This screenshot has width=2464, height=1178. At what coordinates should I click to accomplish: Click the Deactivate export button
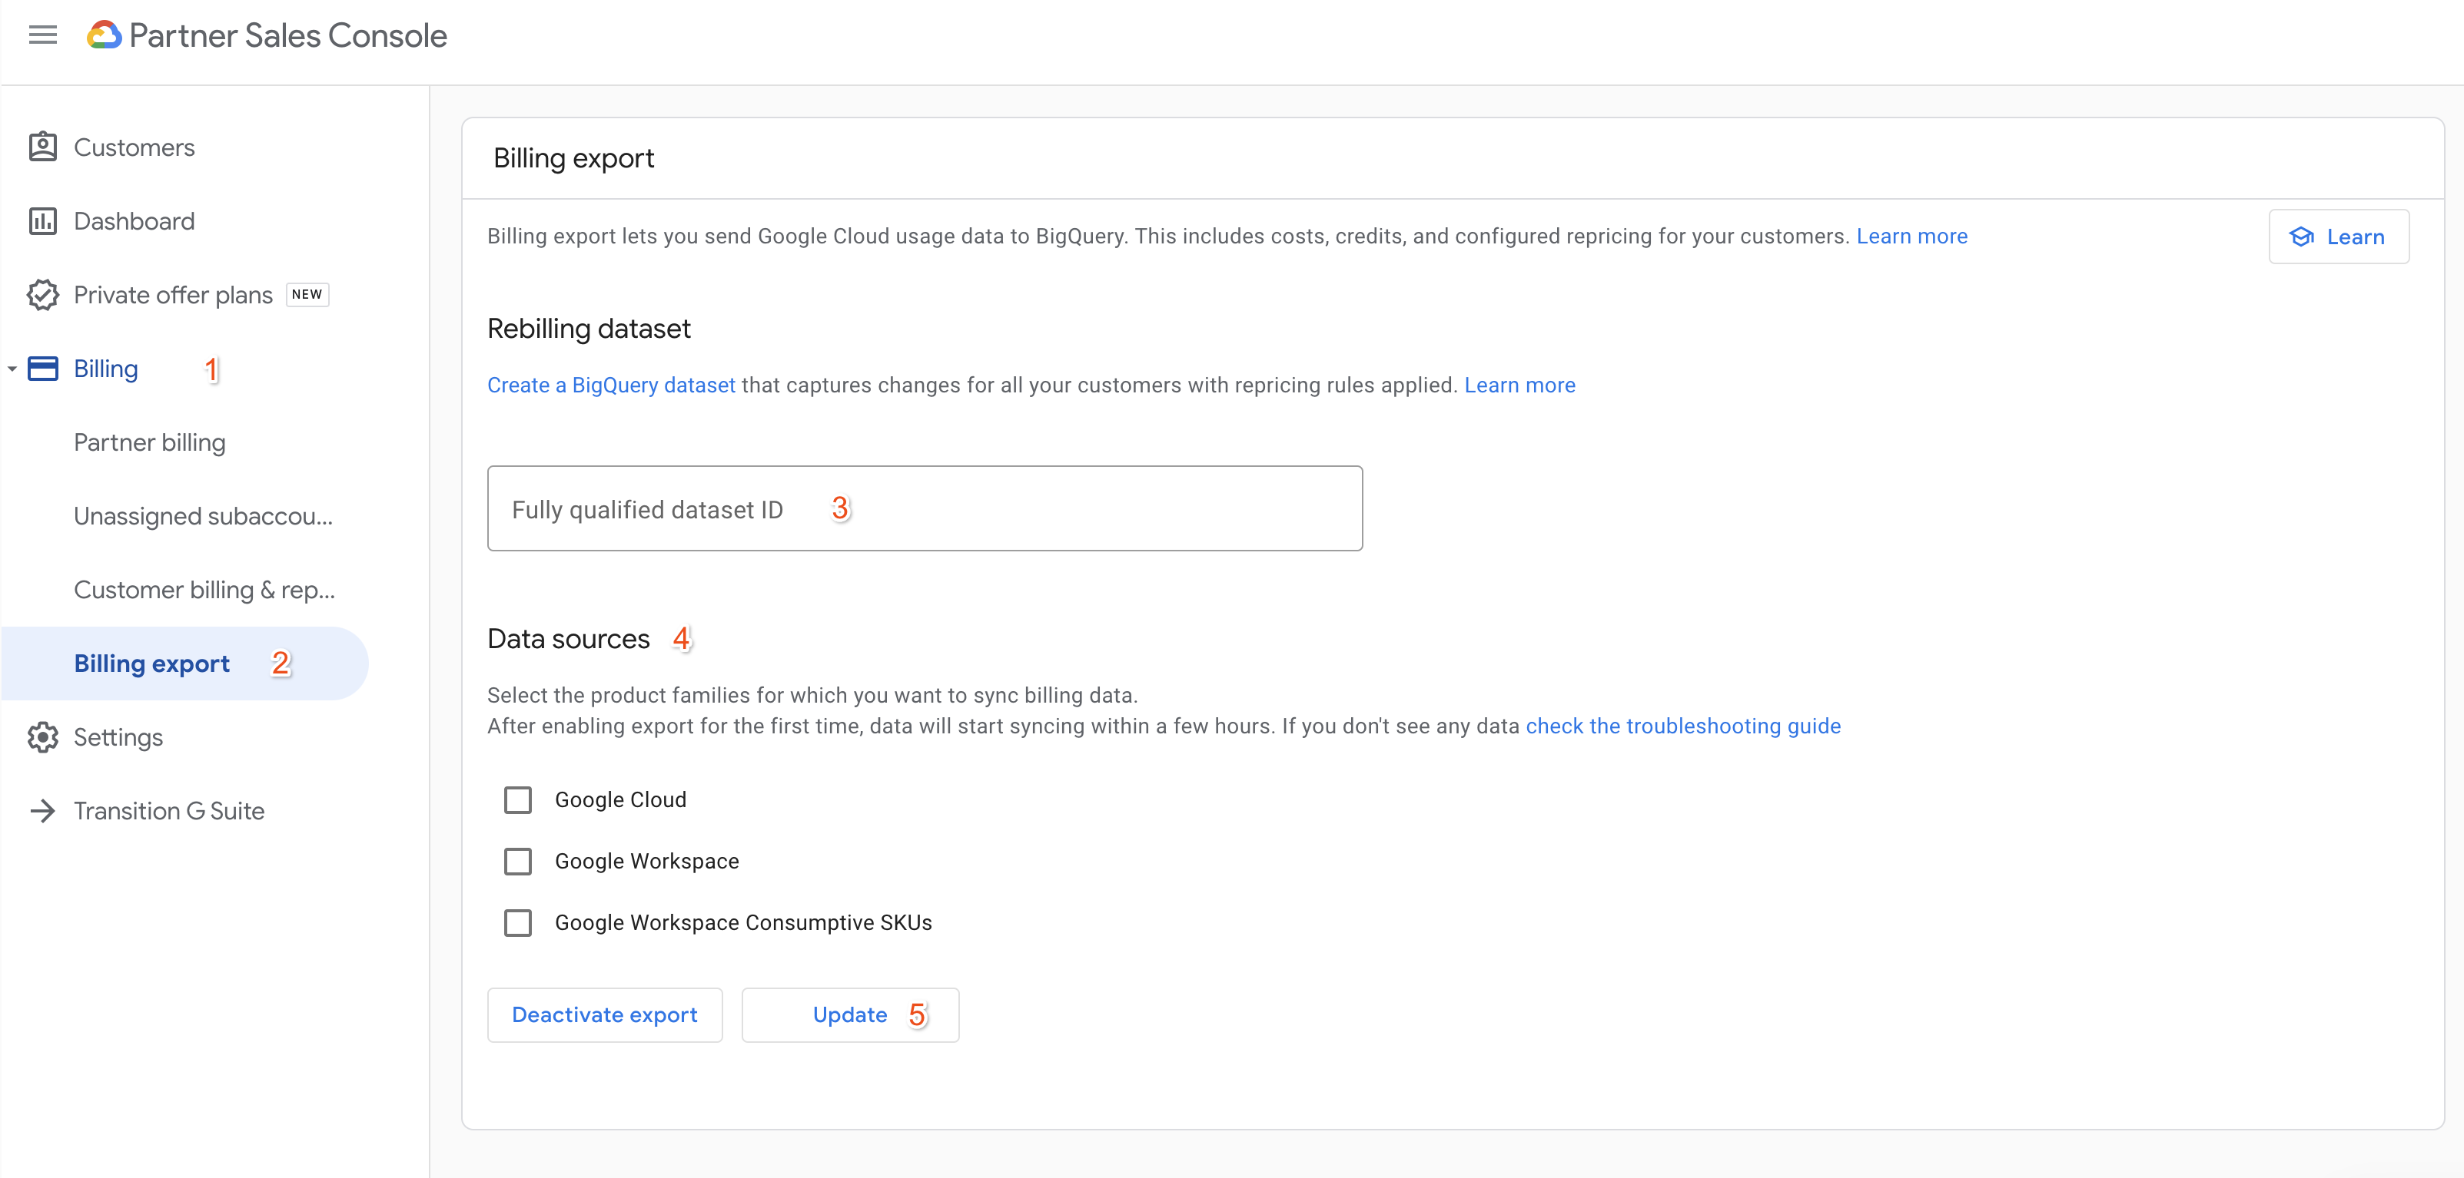pyautogui.click(x=605, y=1013)
